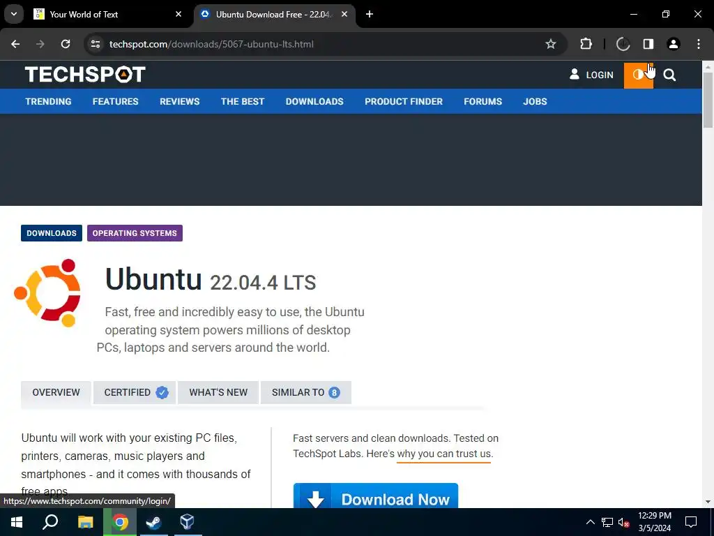Select the CERTIFIED tab

coord(135,392)
